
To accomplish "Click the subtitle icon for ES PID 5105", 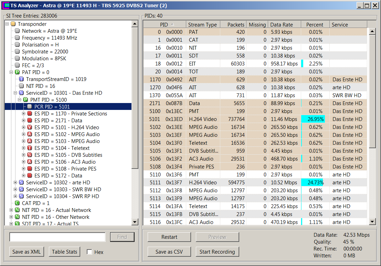I will pos(29,155).
